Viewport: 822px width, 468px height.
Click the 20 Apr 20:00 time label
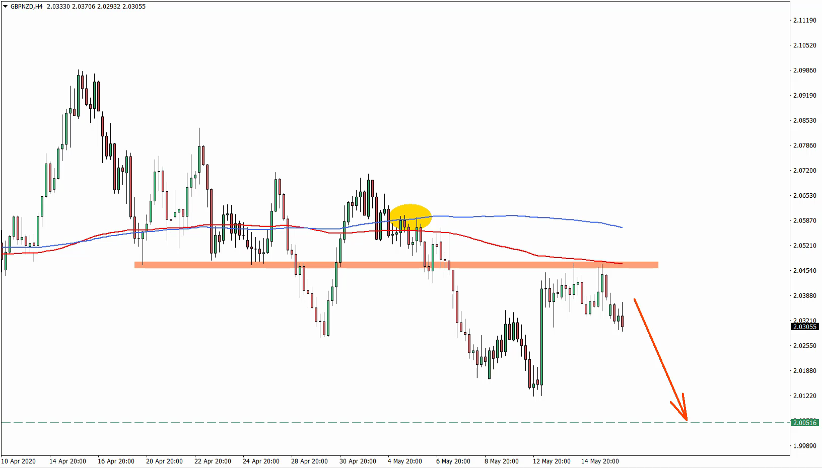164,461
